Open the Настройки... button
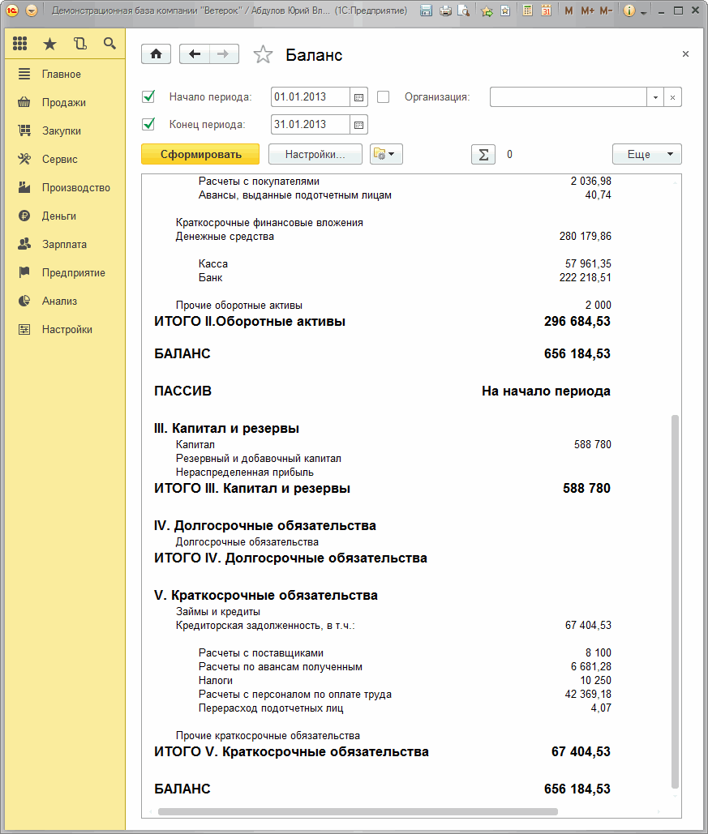708x834 pixels. [x=315, y=154]
